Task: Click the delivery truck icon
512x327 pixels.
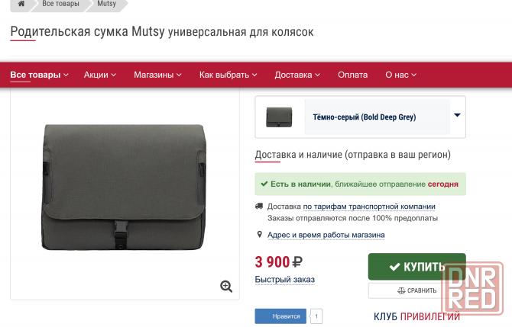Action: [260, 207]
